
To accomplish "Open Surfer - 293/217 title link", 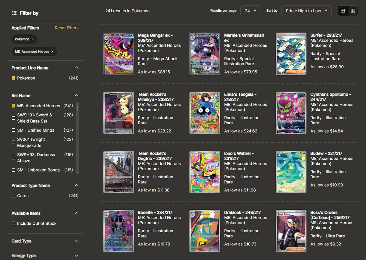I will coord(326,35).
